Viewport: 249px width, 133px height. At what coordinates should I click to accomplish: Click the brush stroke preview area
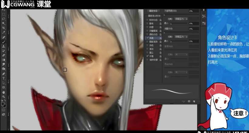(172, 91)
